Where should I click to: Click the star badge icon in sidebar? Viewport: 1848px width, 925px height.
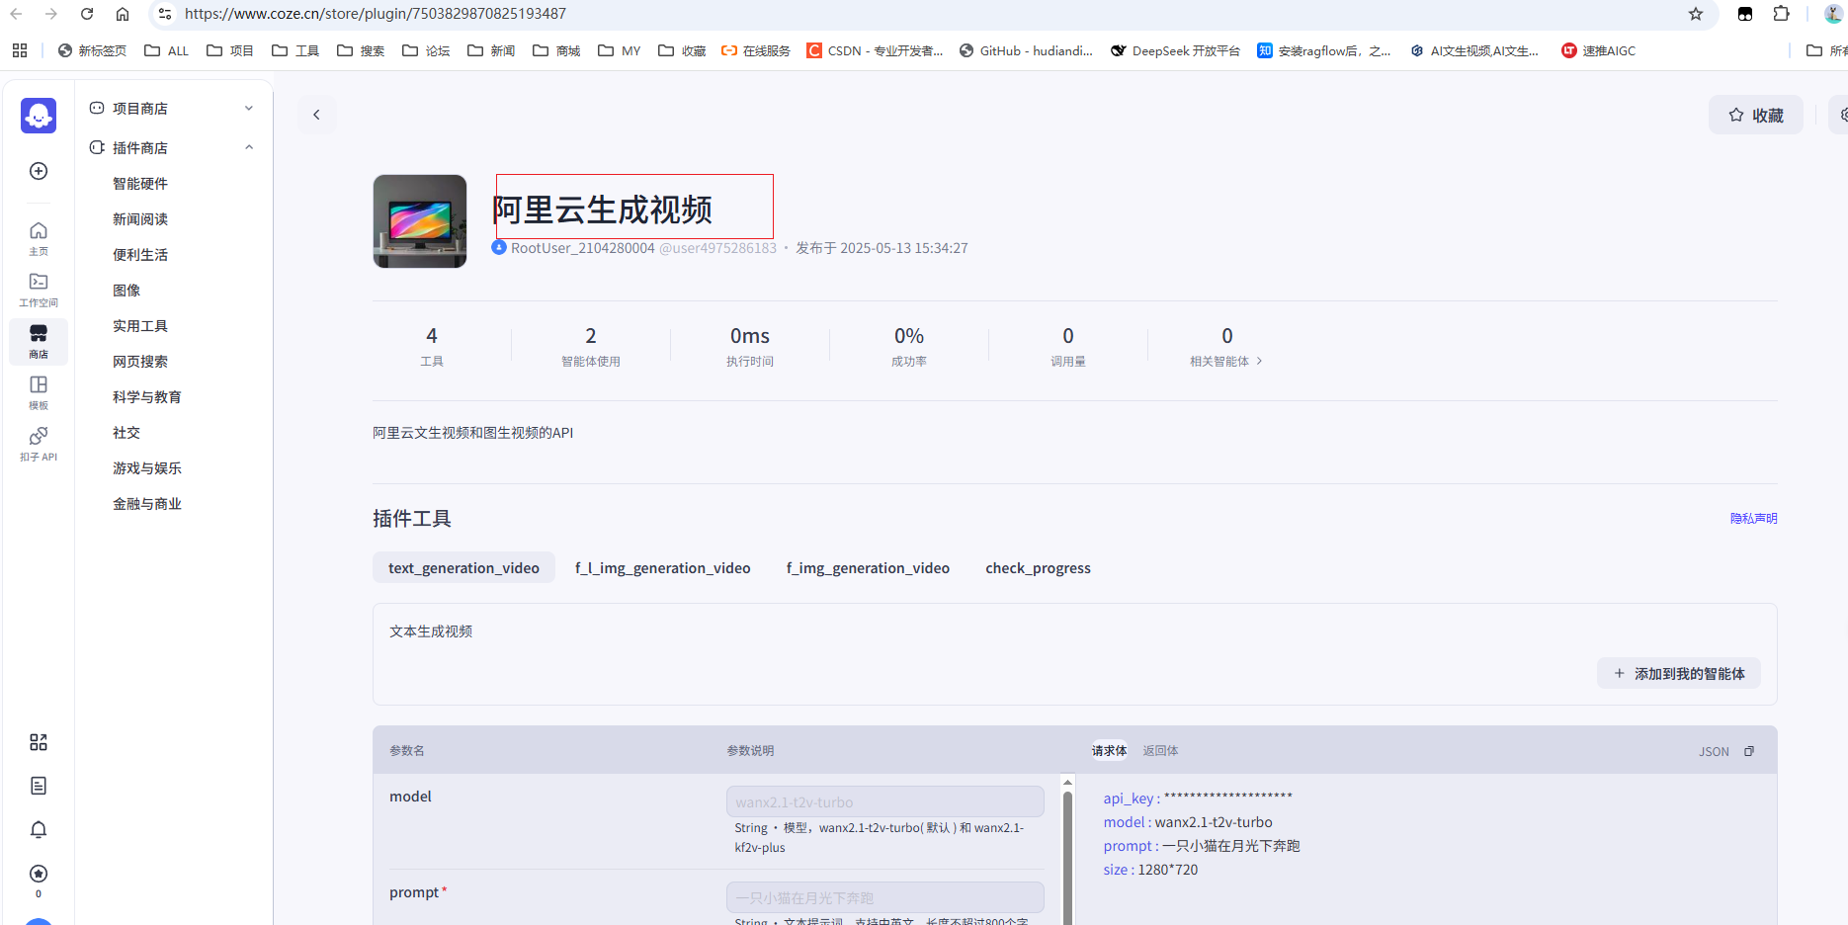(x=39, y=874)
